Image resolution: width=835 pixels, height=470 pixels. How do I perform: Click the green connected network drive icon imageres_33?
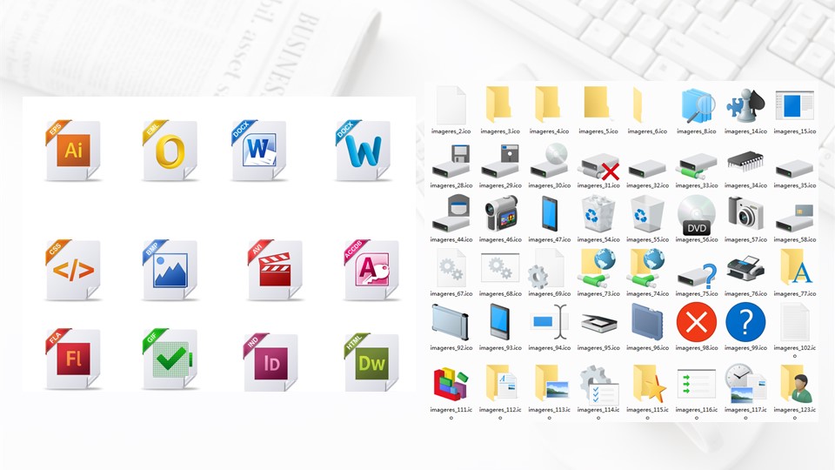tap(697, 166)
